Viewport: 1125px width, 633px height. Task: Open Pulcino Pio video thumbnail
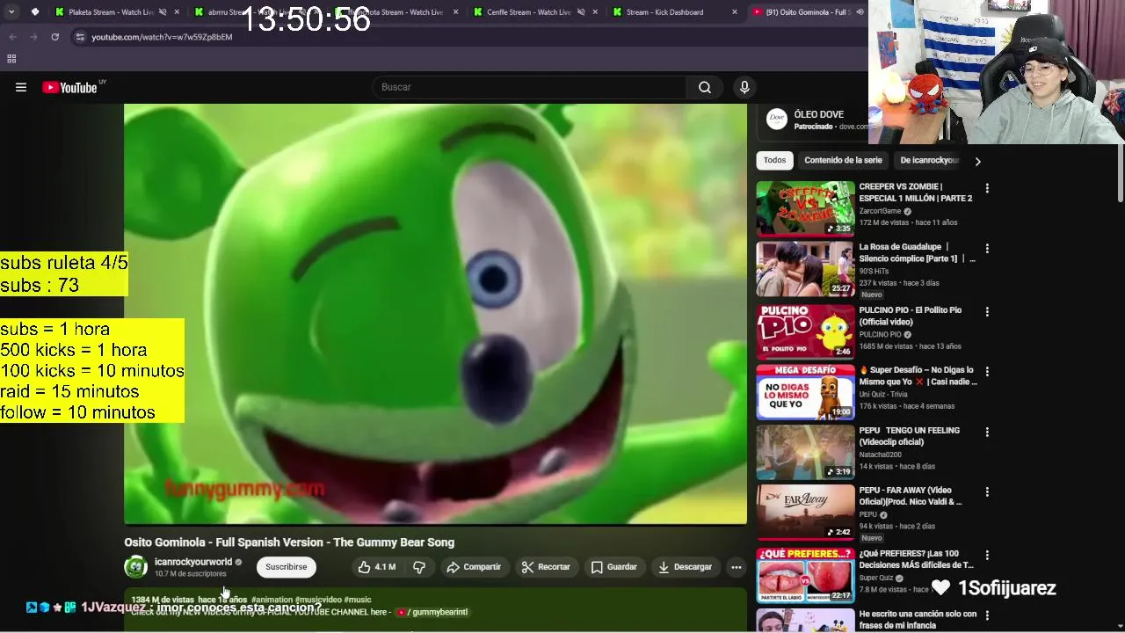[805, 331]
